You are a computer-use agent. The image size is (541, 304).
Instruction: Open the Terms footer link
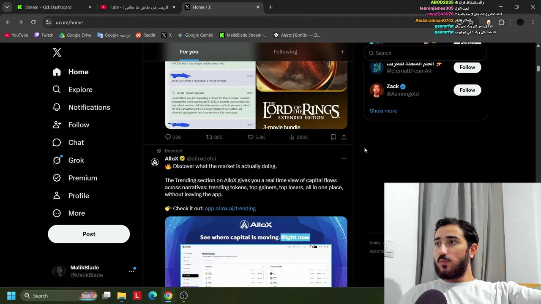(x=375, y=243)
